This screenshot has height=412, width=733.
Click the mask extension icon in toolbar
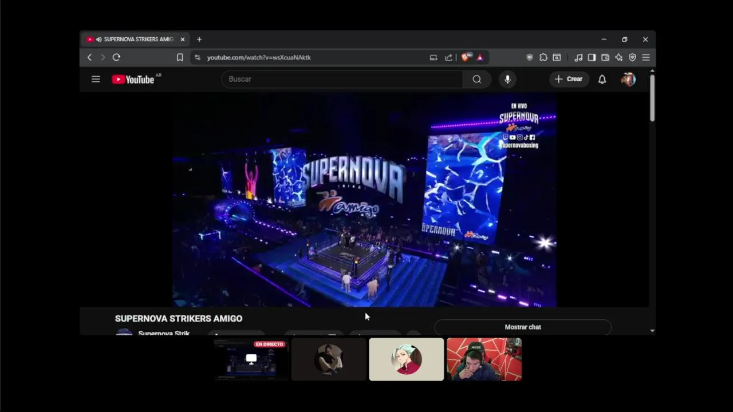pos(530,57)
